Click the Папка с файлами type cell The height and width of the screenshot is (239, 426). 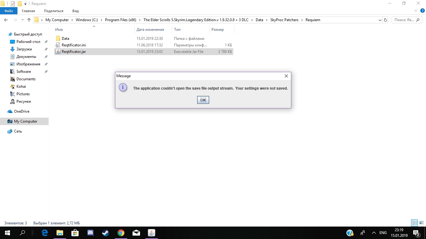(x=189, y=39)
